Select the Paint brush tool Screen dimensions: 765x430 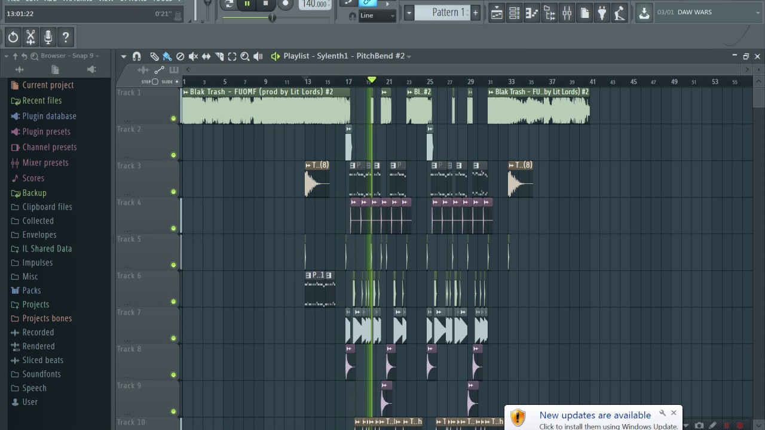coord(167,56)
